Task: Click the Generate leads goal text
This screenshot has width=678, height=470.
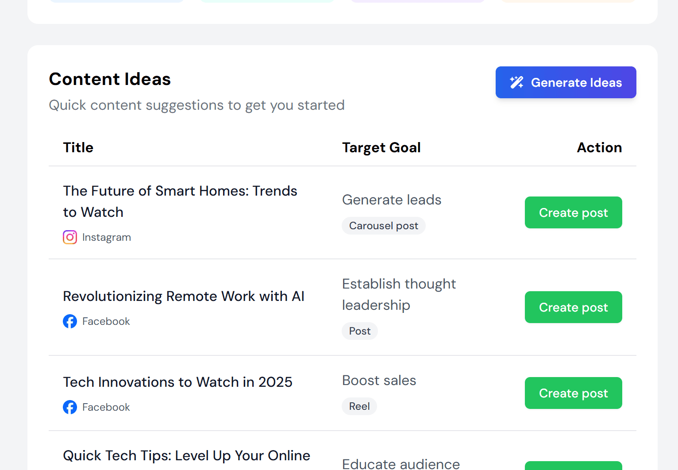Action: [x=391, y=200]
